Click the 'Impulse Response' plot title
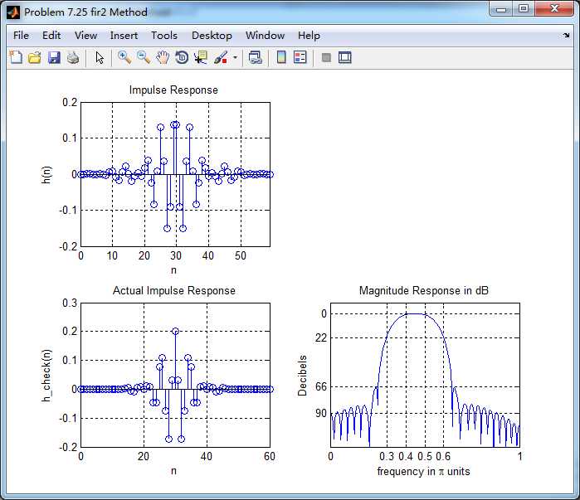 (173, 90)
